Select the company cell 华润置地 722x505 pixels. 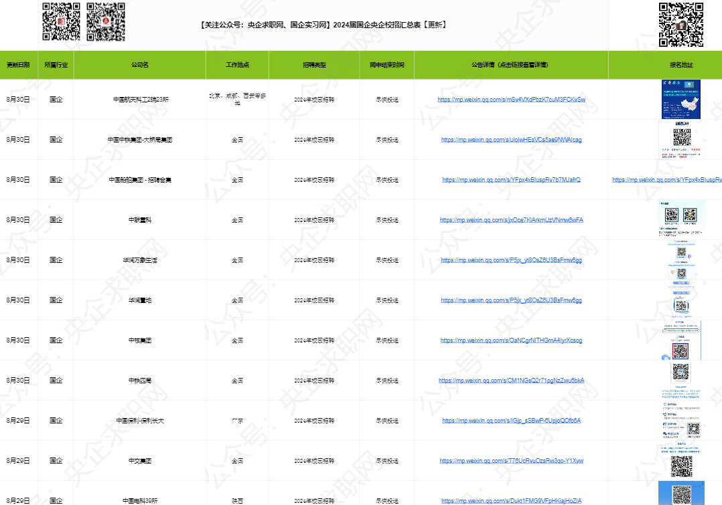click(140, 300)
